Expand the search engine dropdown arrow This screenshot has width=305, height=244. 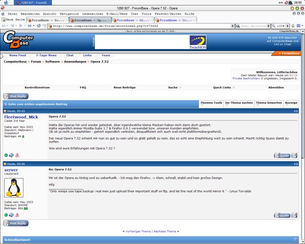(268, 26)
